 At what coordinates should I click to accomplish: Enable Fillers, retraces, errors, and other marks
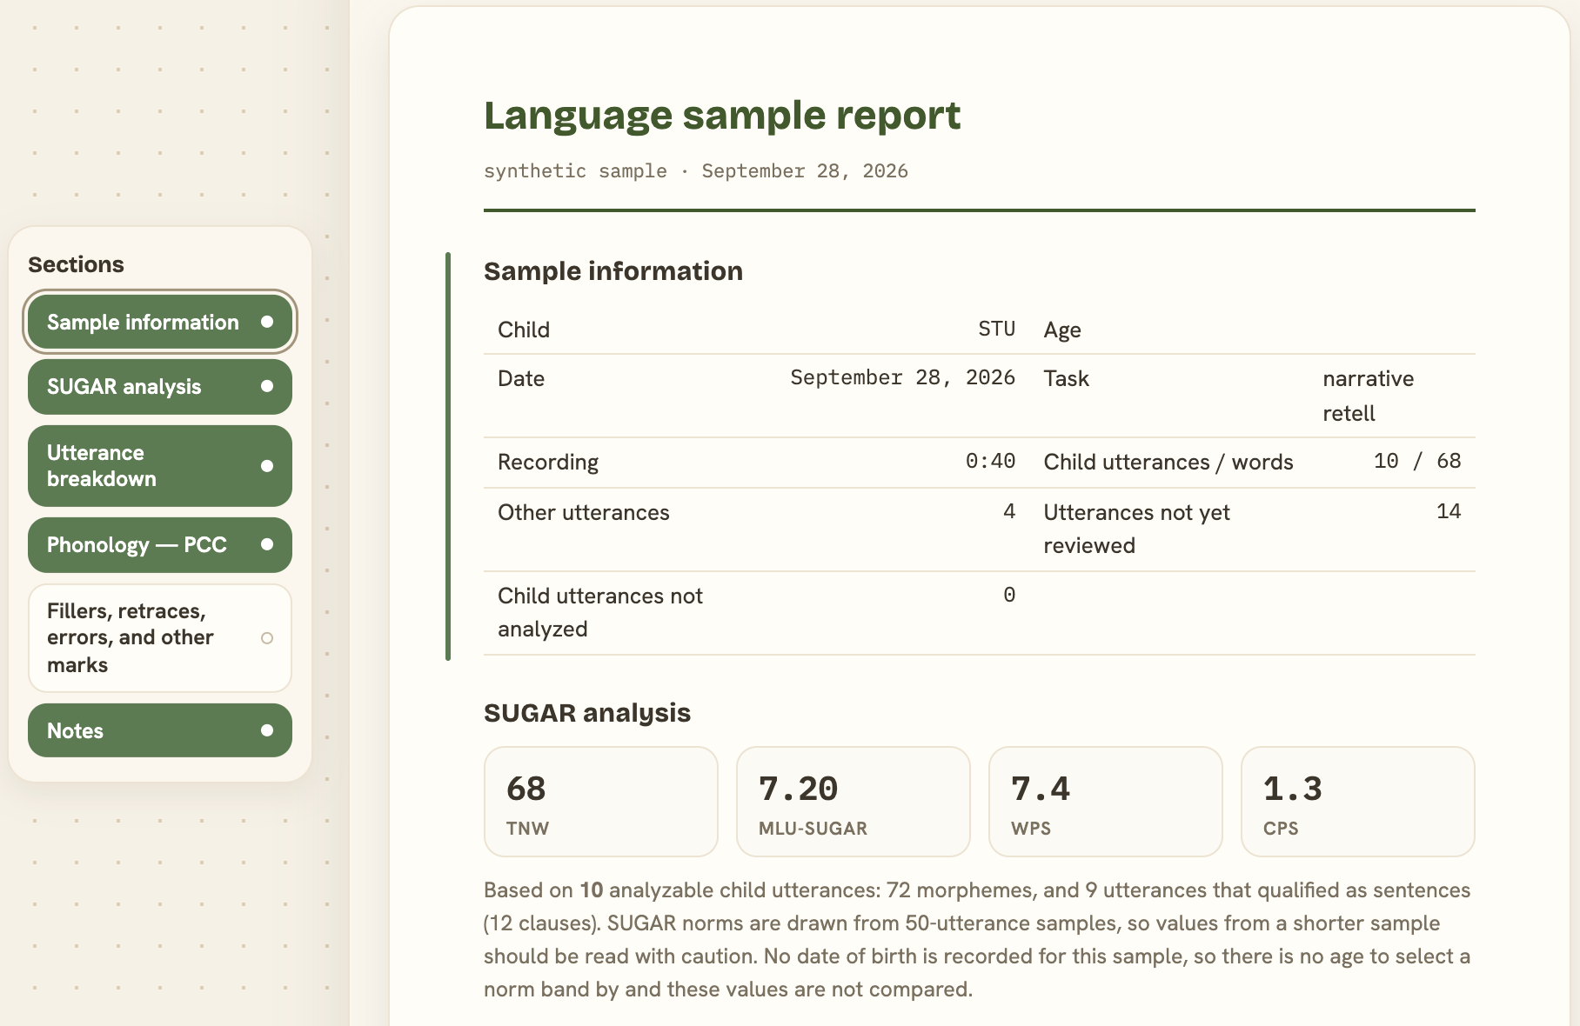pyautogui.click(x=160, y=638)
